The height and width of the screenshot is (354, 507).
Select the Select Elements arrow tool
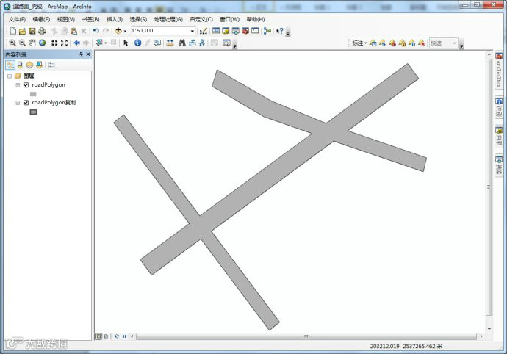coord(126,43)
